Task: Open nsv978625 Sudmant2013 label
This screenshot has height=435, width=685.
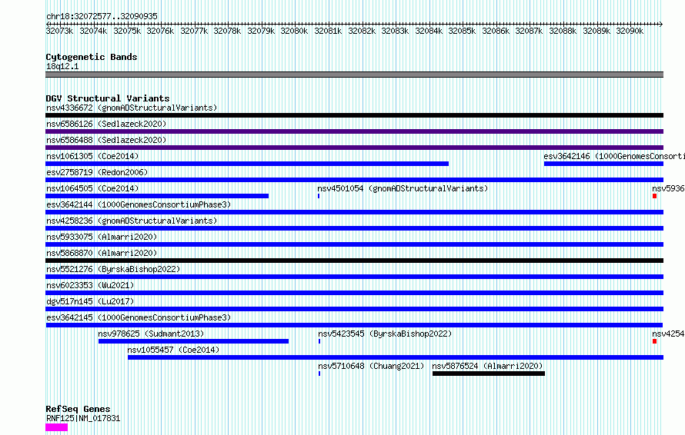Action: pyautogui.click(x=151, y=334)
